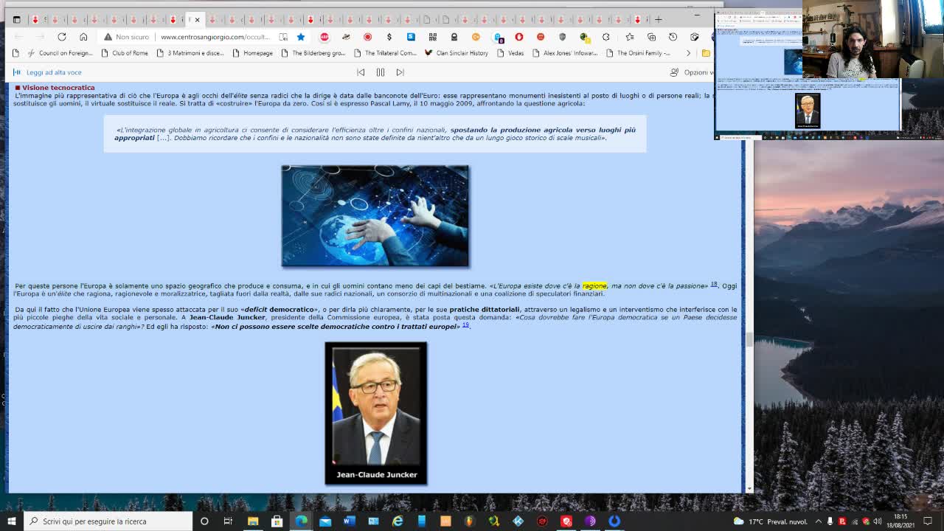Click the globe technology image

(375, 216)
